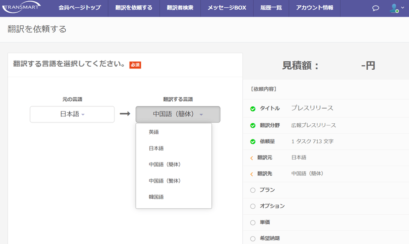Open the 元の言語 日本語 dropdown
The image size is (409, 244).
click(x=72, y=114)
